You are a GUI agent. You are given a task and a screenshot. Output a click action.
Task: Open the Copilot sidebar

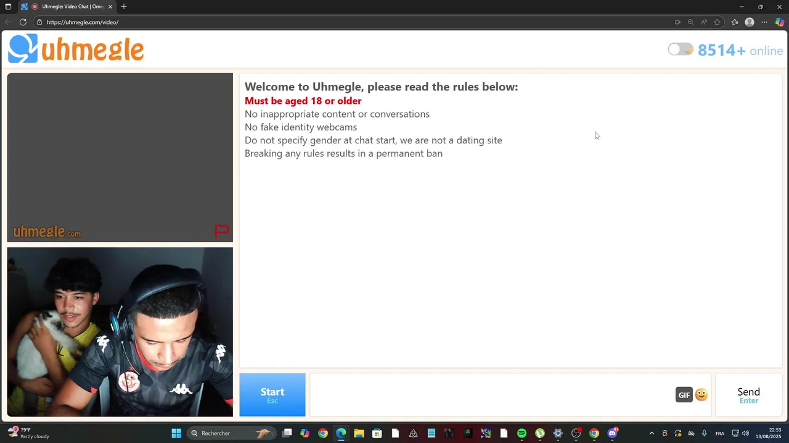780,22
